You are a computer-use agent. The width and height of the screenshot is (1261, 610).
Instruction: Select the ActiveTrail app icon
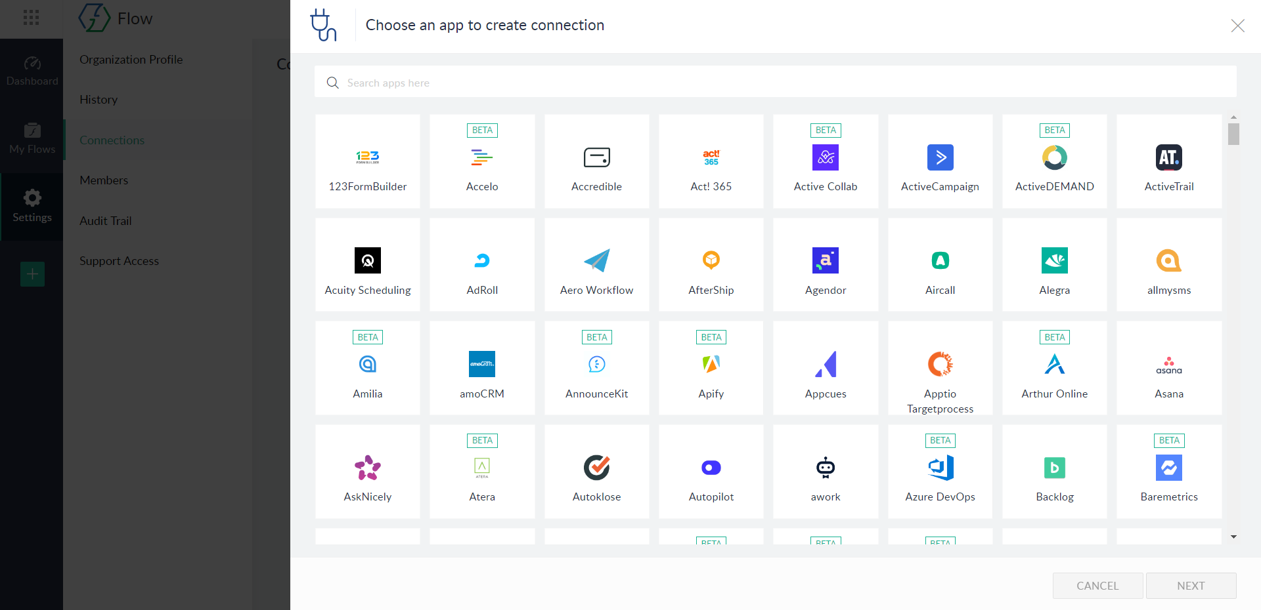[1169, 157]
